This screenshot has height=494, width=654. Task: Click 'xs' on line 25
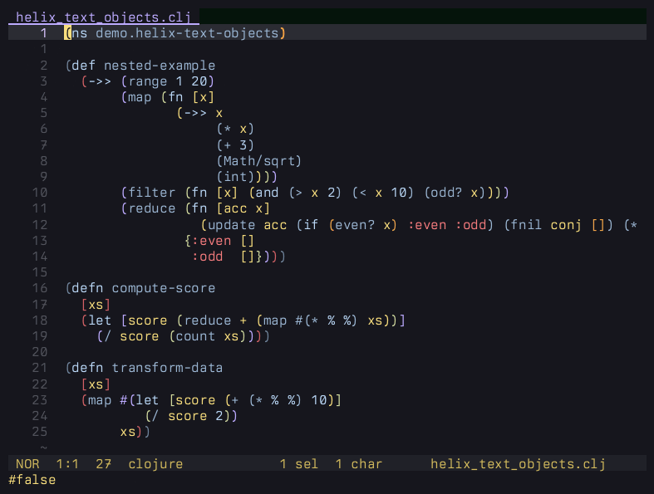click(128, 433)
